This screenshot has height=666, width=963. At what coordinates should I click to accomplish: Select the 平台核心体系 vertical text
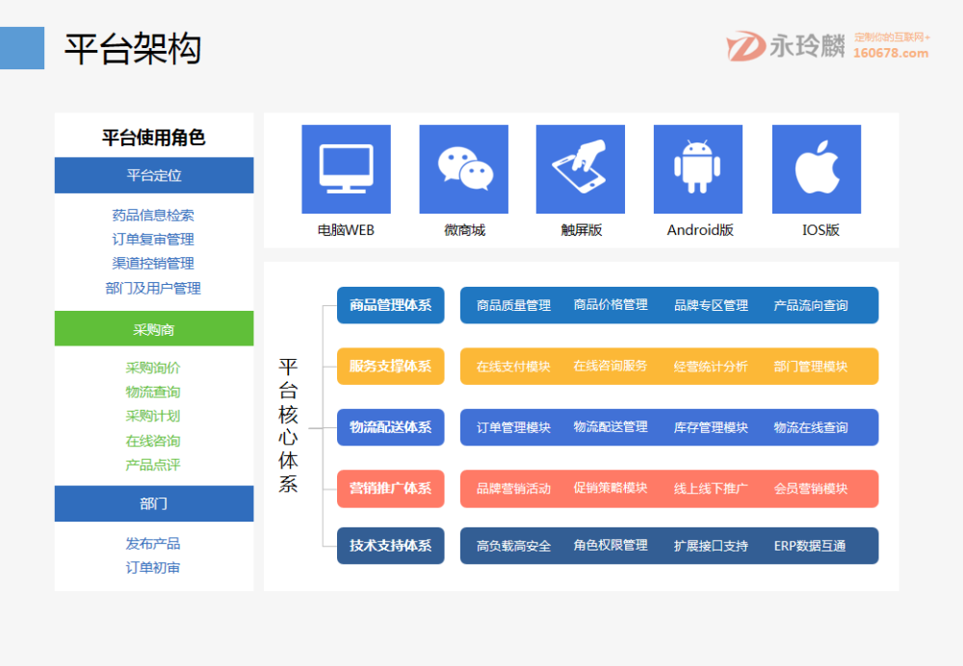point(288,426)
